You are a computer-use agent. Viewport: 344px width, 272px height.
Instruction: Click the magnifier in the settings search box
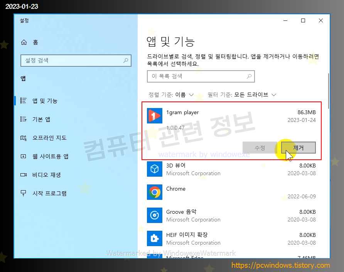pos(126,60)
